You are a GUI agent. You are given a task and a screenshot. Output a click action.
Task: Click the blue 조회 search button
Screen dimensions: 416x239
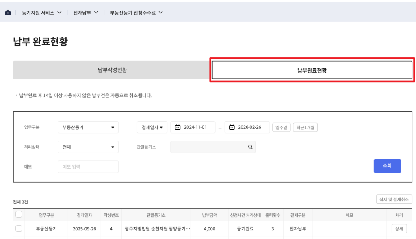[387, 166]
